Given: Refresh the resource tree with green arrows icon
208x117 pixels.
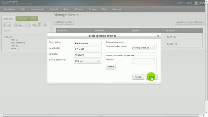Looking at the screenshot, I should pos(35,25).
